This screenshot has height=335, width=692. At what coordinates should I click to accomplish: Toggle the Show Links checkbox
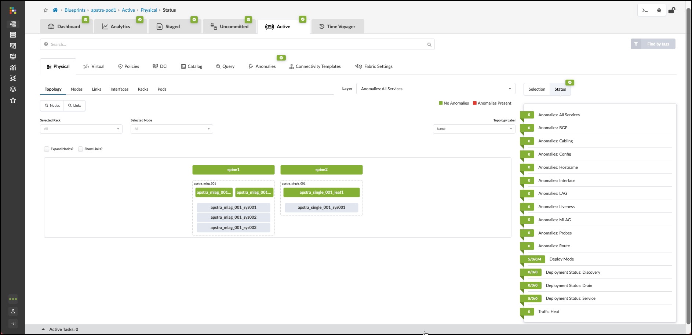80,149
